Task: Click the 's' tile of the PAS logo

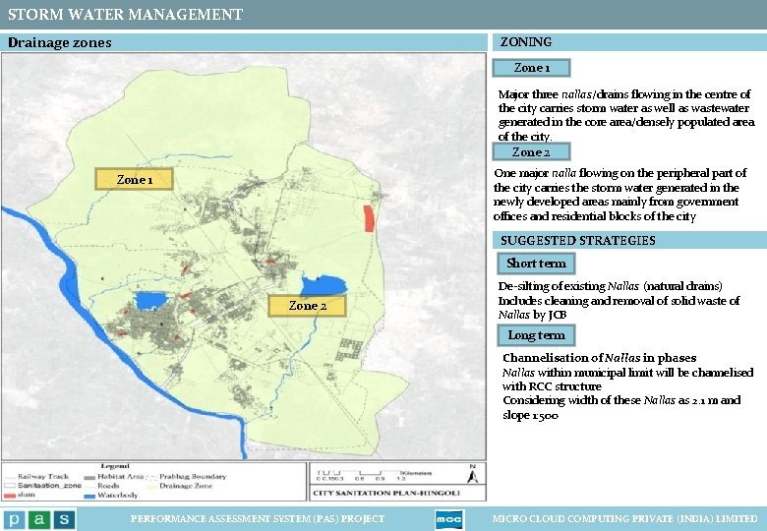Action: (65, 519)
